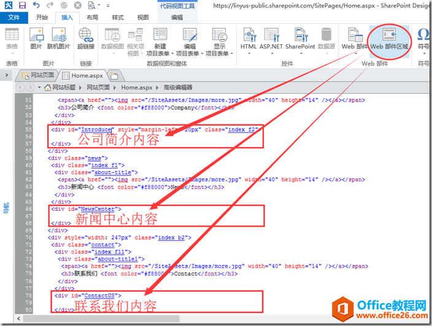
Task: Click the Web 部件区域 ribbon icon
Action: [x=388, y=38]
